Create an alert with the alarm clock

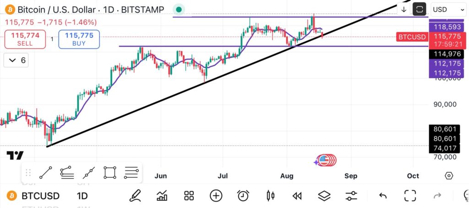point(243,196)
